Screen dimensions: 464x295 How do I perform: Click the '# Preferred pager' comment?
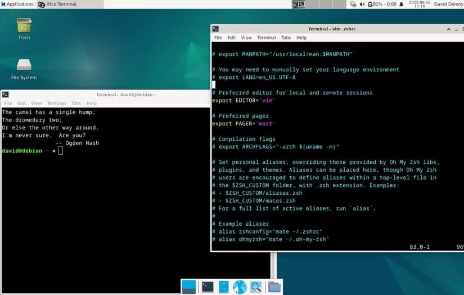pos(240,116)
